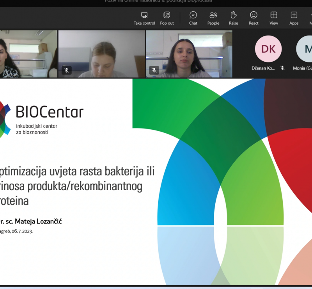The image size is (312, 289).
Task: Click muted mic icon next to Dženan Ko...
Action: coord(282,68)
